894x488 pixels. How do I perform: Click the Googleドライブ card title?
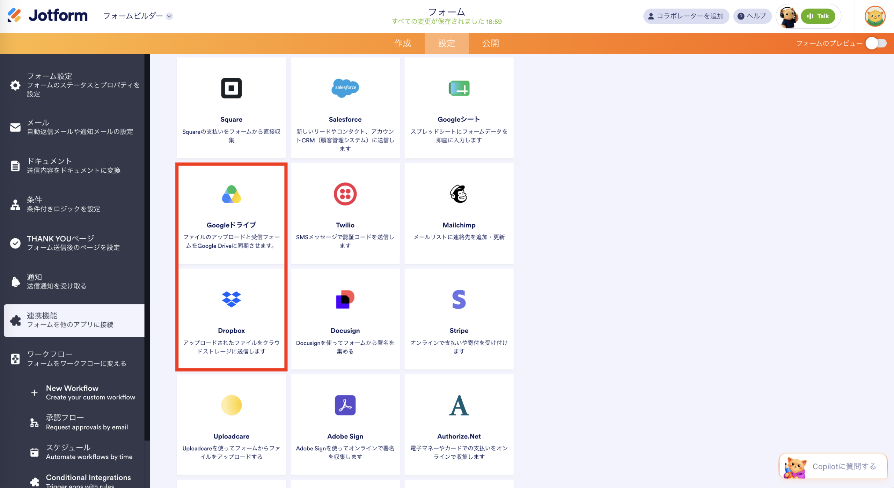pos(231,225)
